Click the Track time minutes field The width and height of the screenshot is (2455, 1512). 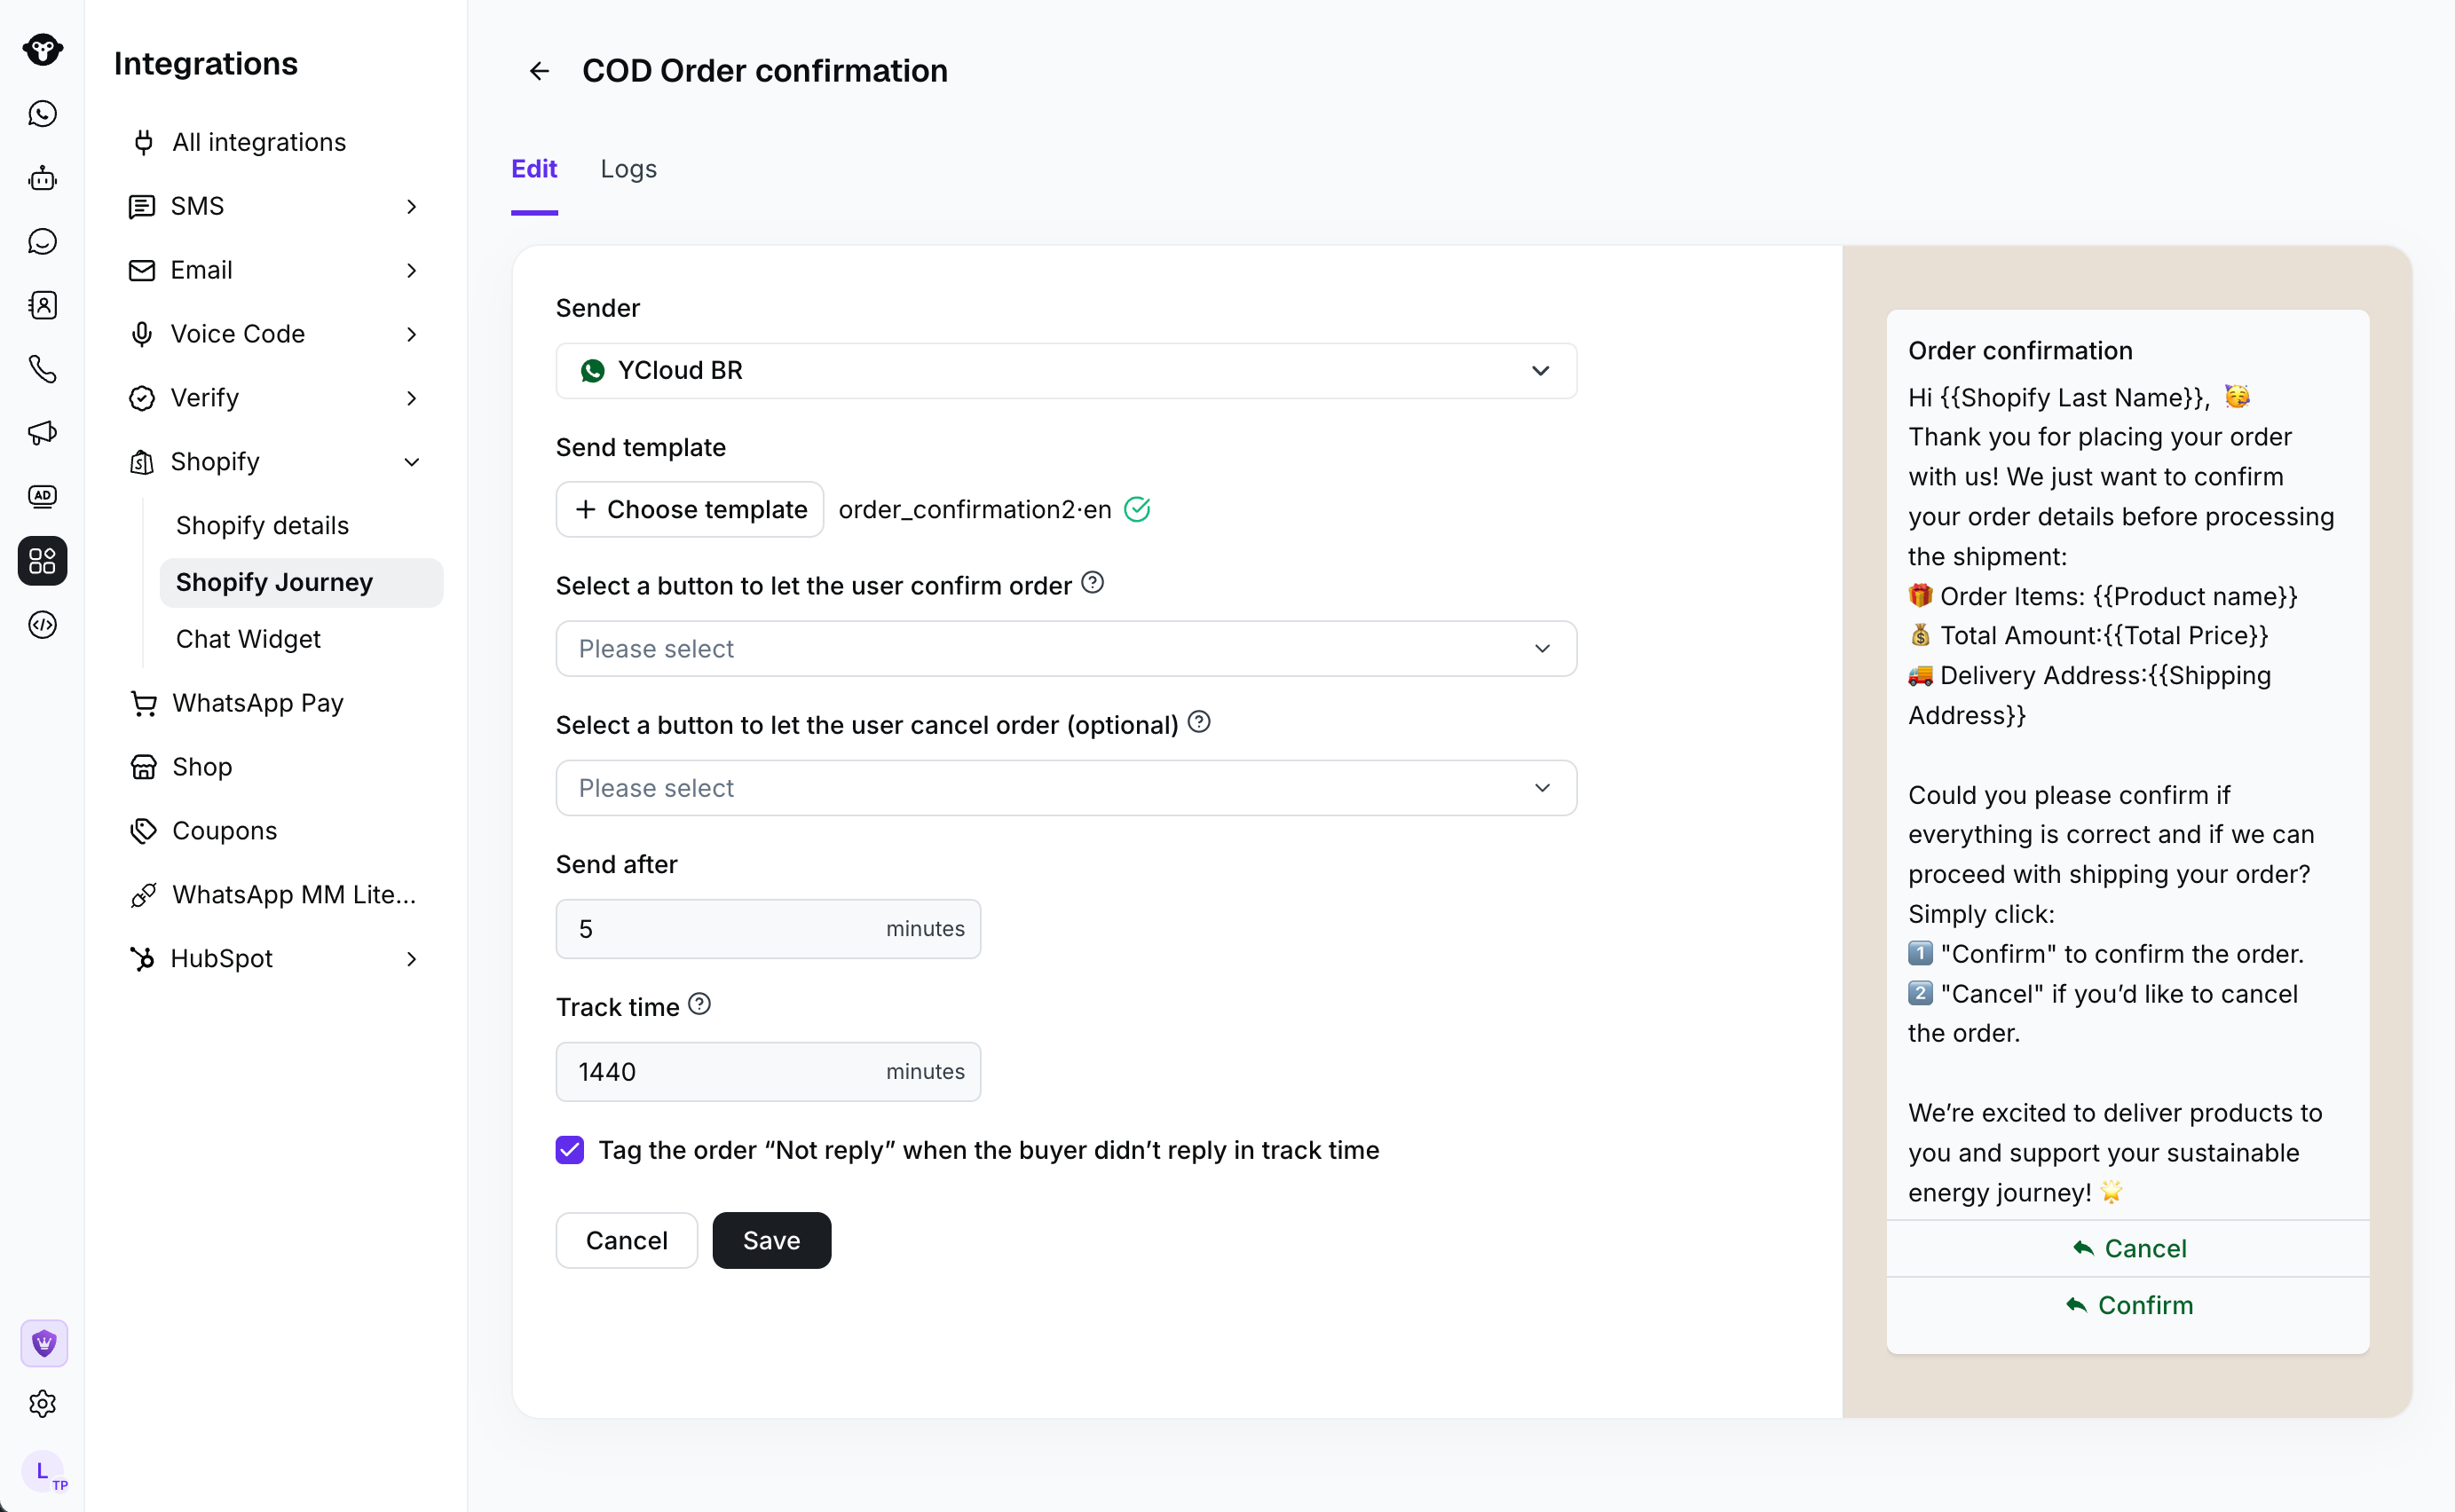tap(768, 1072)
